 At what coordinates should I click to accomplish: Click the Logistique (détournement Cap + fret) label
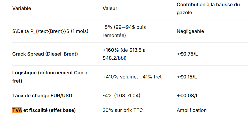pyautogui.click(x=50, y=77)
